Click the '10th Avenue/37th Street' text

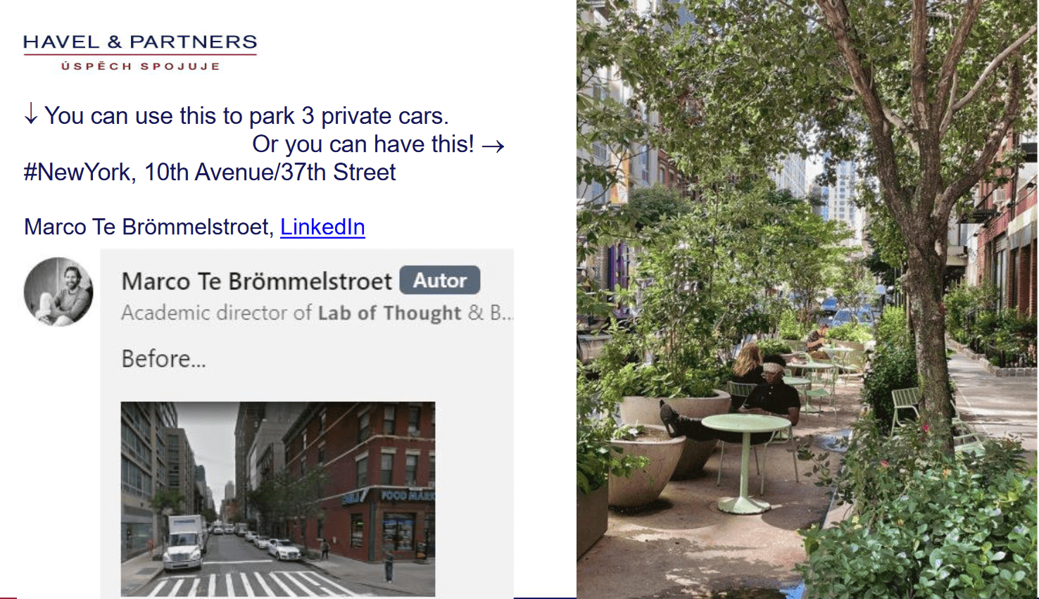click(270, 172)
